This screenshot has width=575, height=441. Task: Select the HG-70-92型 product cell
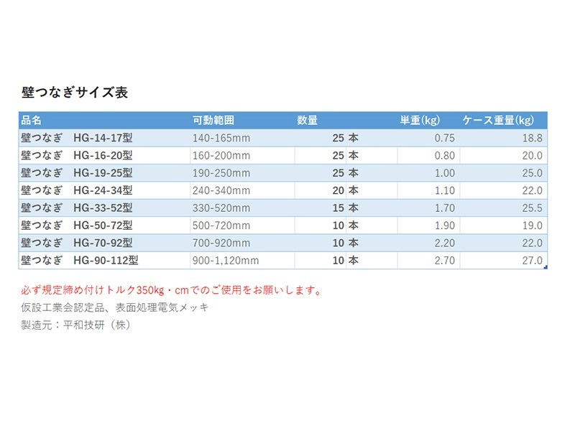[x=104, y=243]
